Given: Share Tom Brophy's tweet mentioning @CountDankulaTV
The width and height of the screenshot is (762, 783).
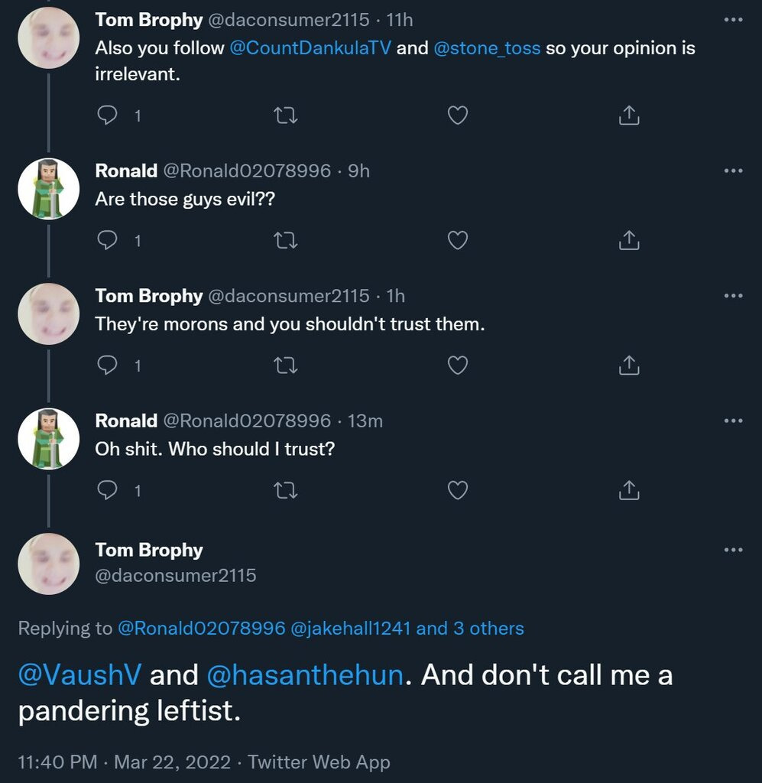Looking at the screenshot, I should [x=627, y=115].
